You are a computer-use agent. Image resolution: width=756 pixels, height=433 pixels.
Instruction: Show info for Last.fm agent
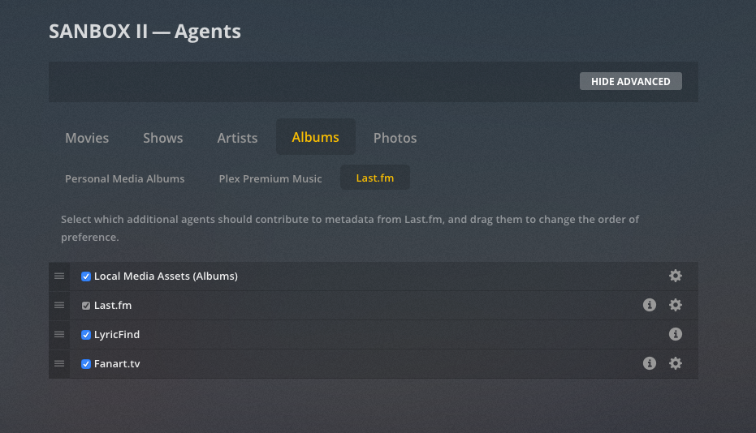point(650,305)
